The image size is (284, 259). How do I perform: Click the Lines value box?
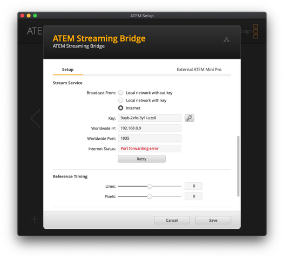click(x=193, y=186)
